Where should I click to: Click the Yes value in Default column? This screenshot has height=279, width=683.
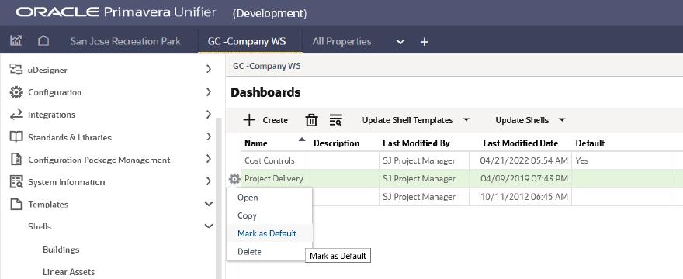coord(581,160)
